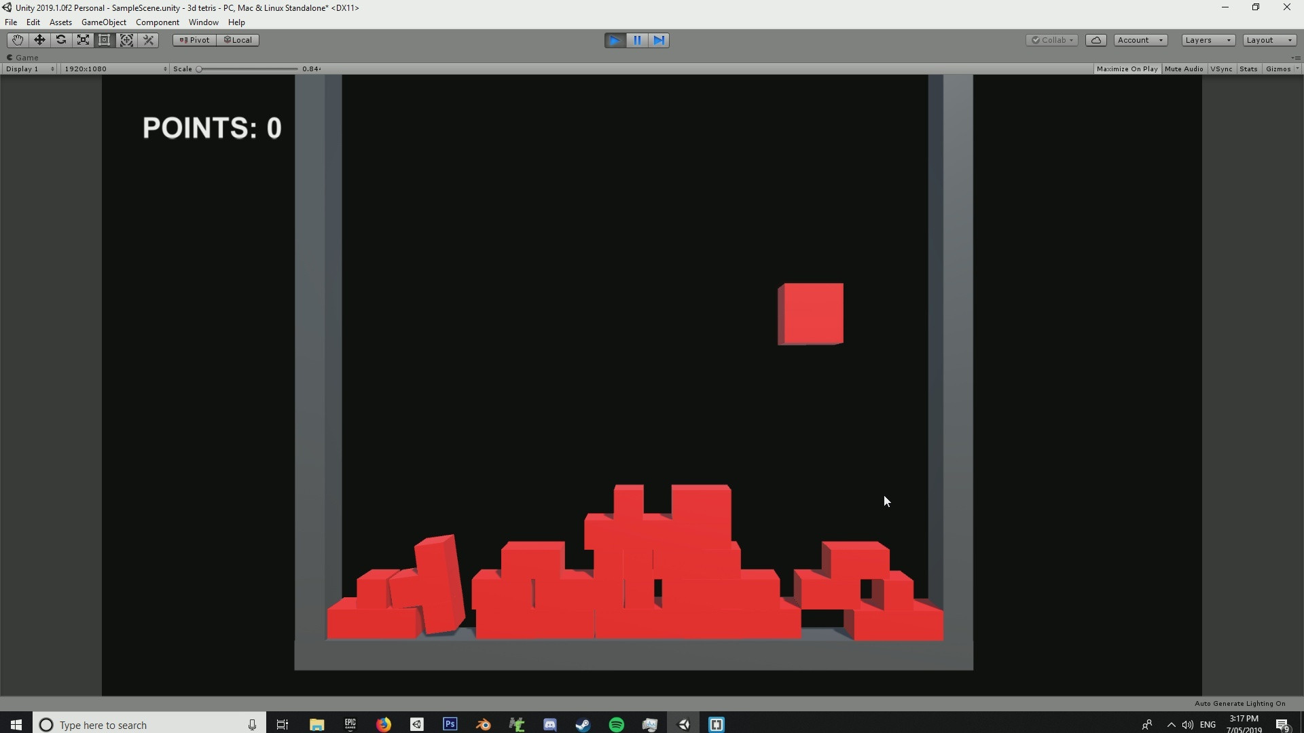Screen dimensions: 1304x733
Task: Open the Display 1 dropdown
Action: (x=30, y=69)
